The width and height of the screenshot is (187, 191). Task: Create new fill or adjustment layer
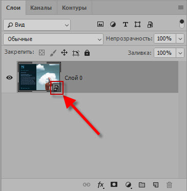pos(128,185)
